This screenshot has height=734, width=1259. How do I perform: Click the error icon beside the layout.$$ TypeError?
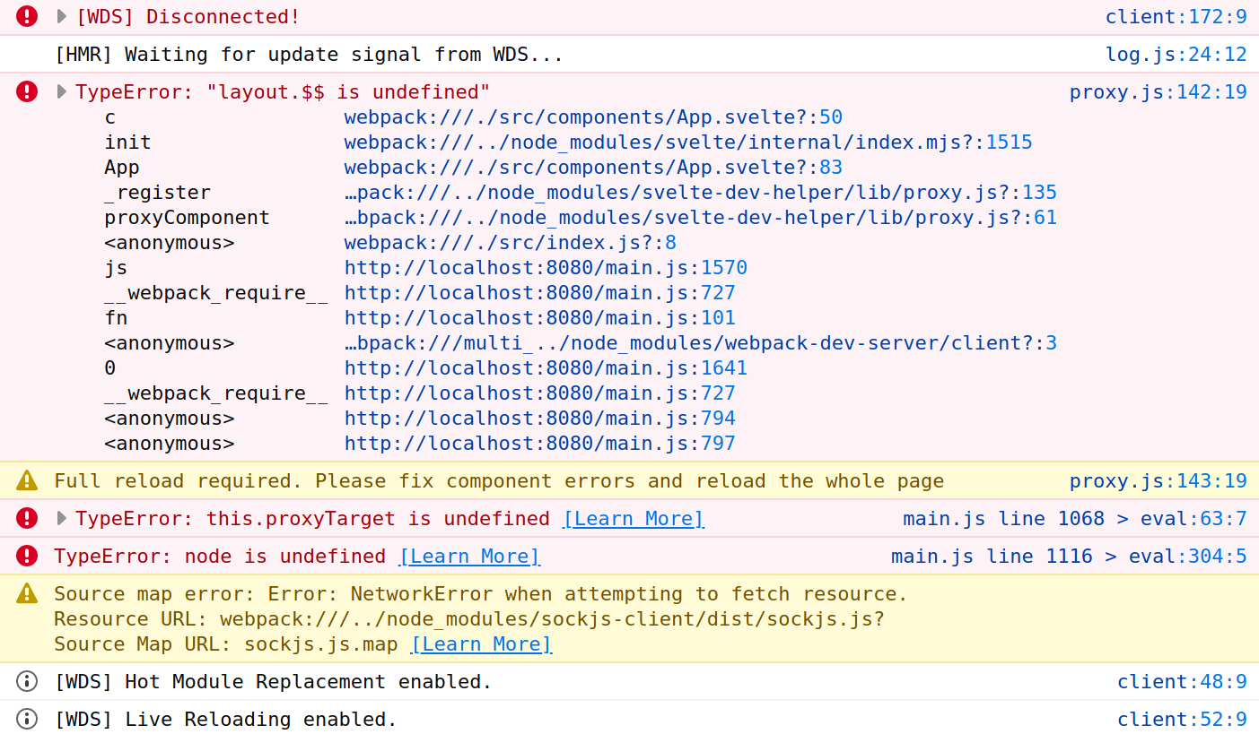tap(25, 91)
